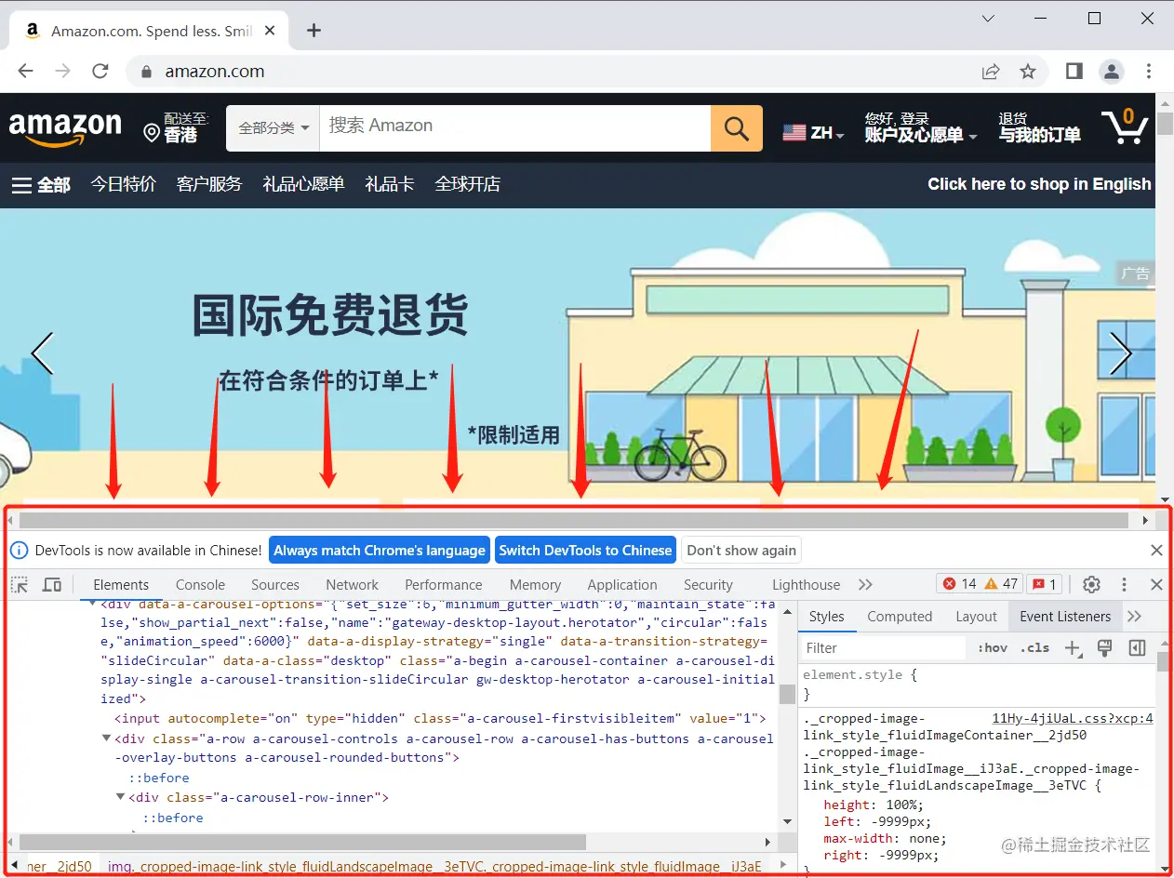Select the Elements tab
This screenshot has height=878, width=1174.
(121, 584)
